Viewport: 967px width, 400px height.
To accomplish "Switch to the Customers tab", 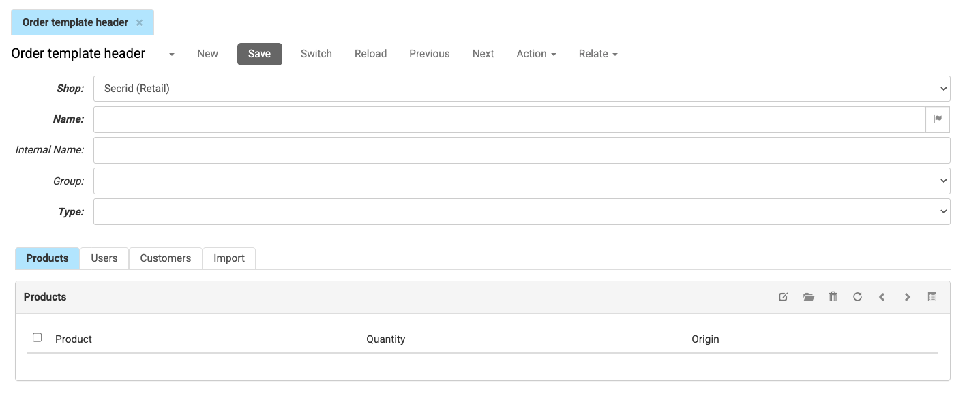I will [x=166, y=258].
